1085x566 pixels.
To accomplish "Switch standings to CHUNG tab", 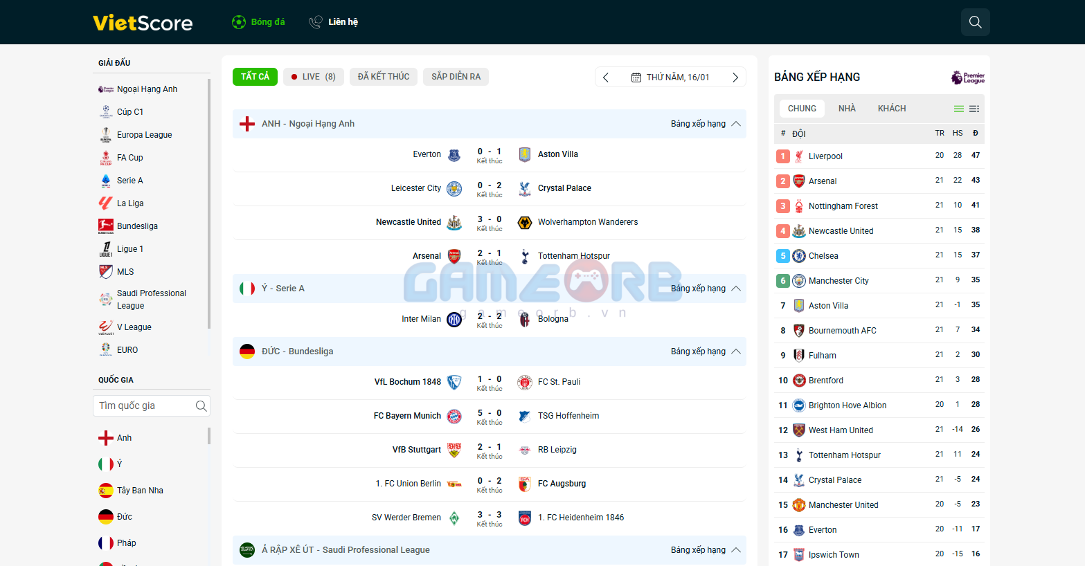I will (802, 109).
